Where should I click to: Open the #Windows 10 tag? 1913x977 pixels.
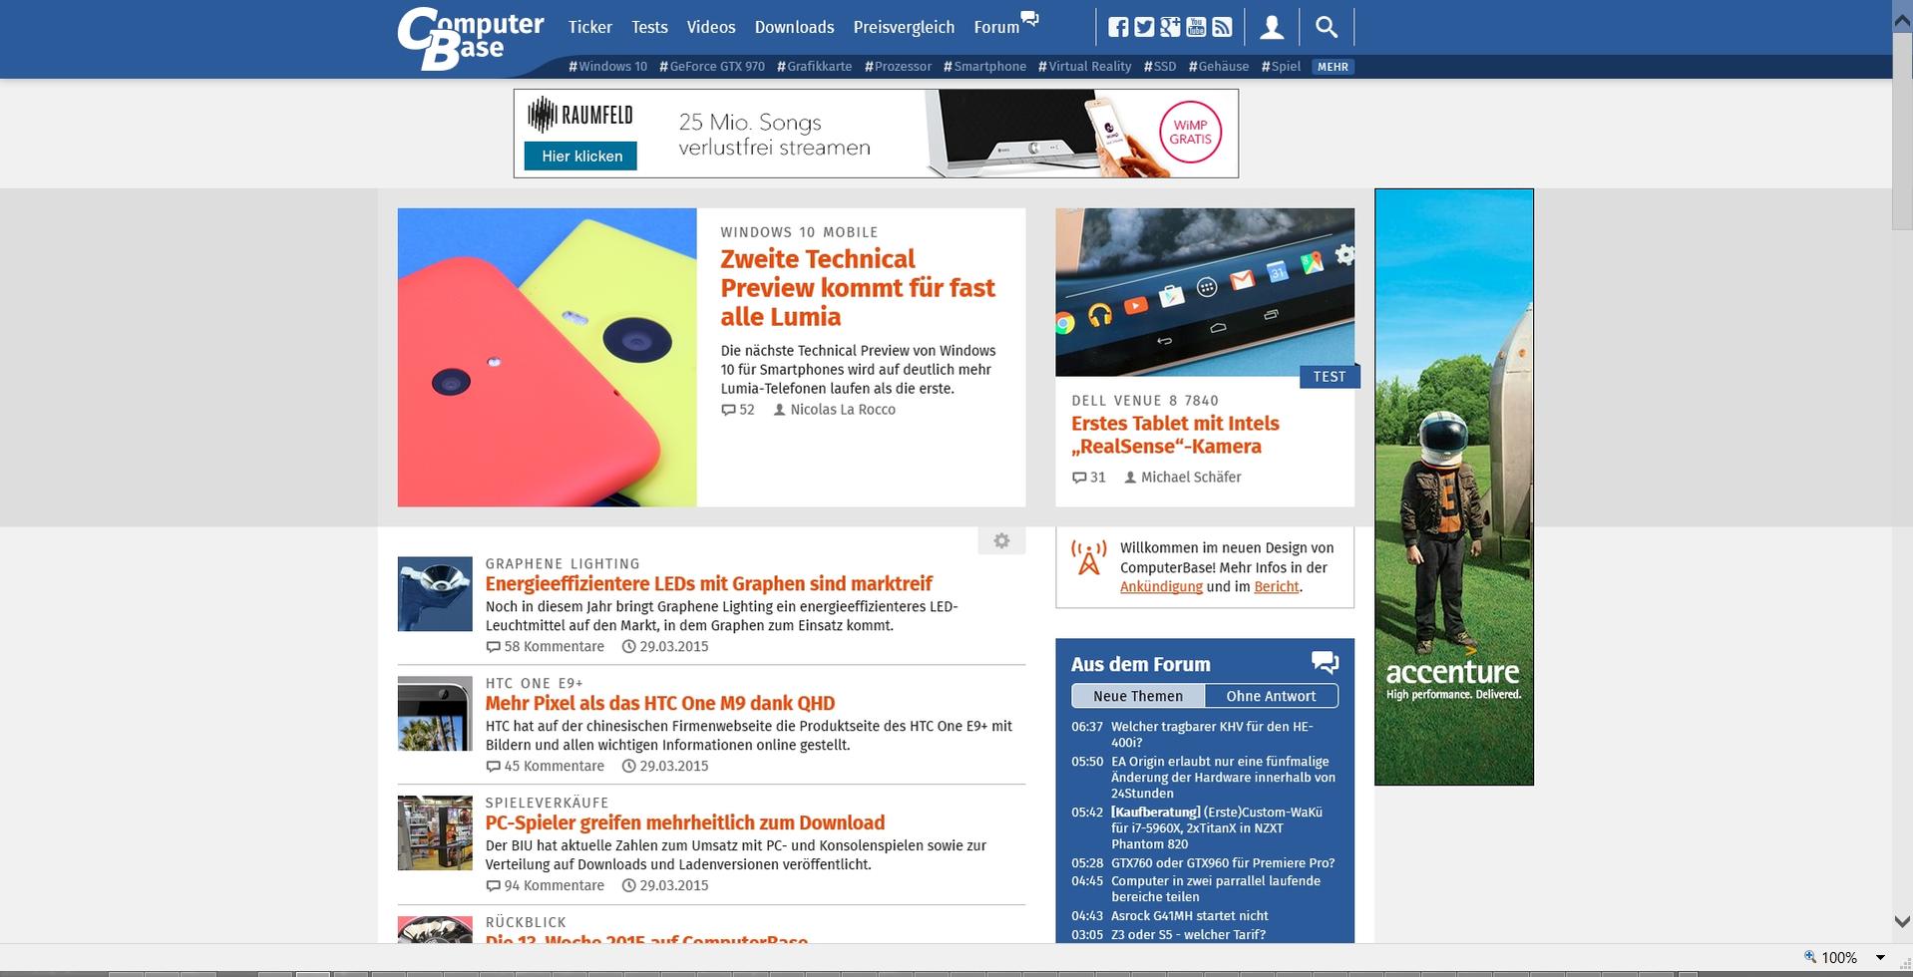(x=607, y=67)
